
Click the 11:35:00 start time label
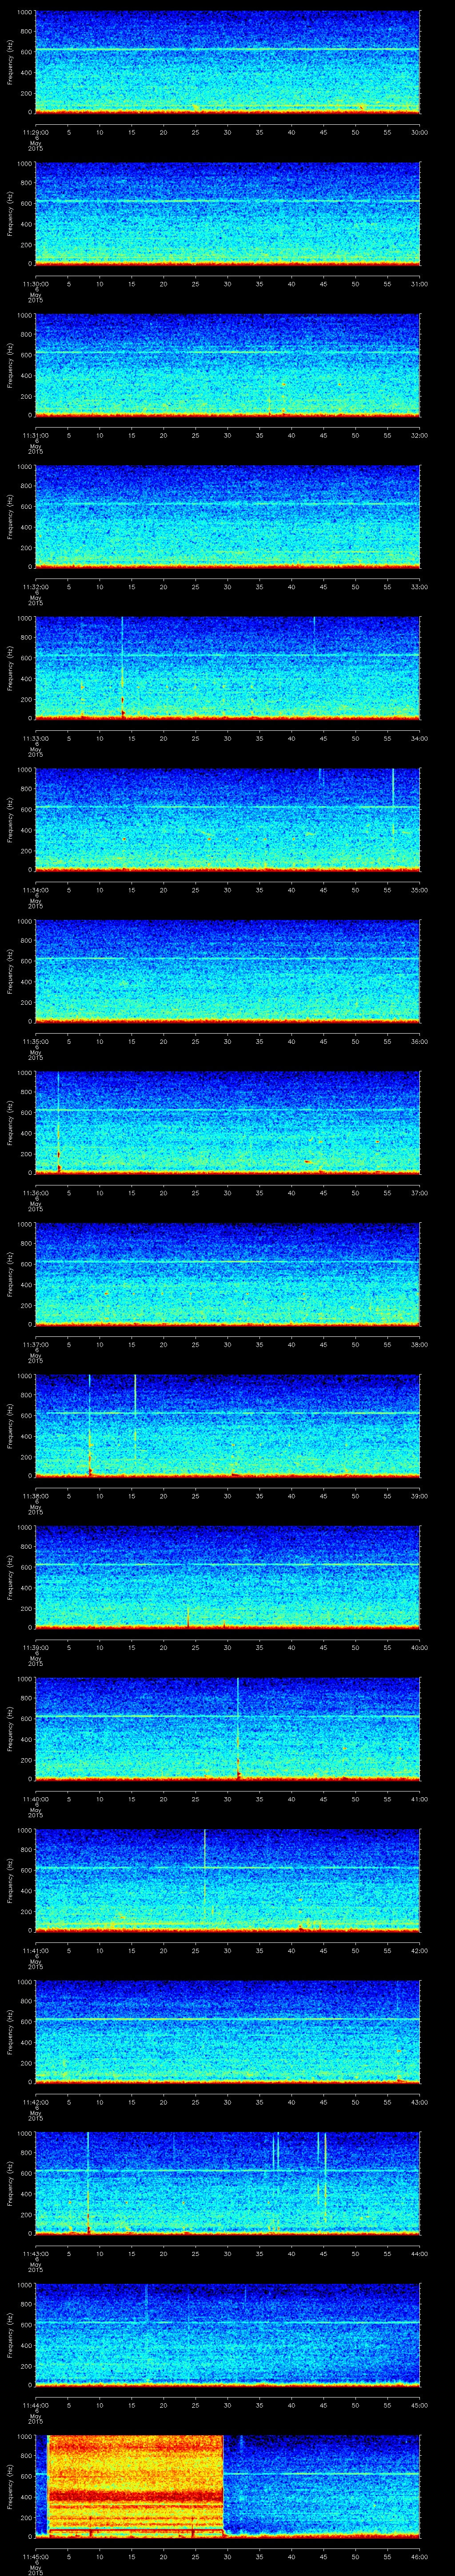pyautogui.click(x=35, y=1041)
